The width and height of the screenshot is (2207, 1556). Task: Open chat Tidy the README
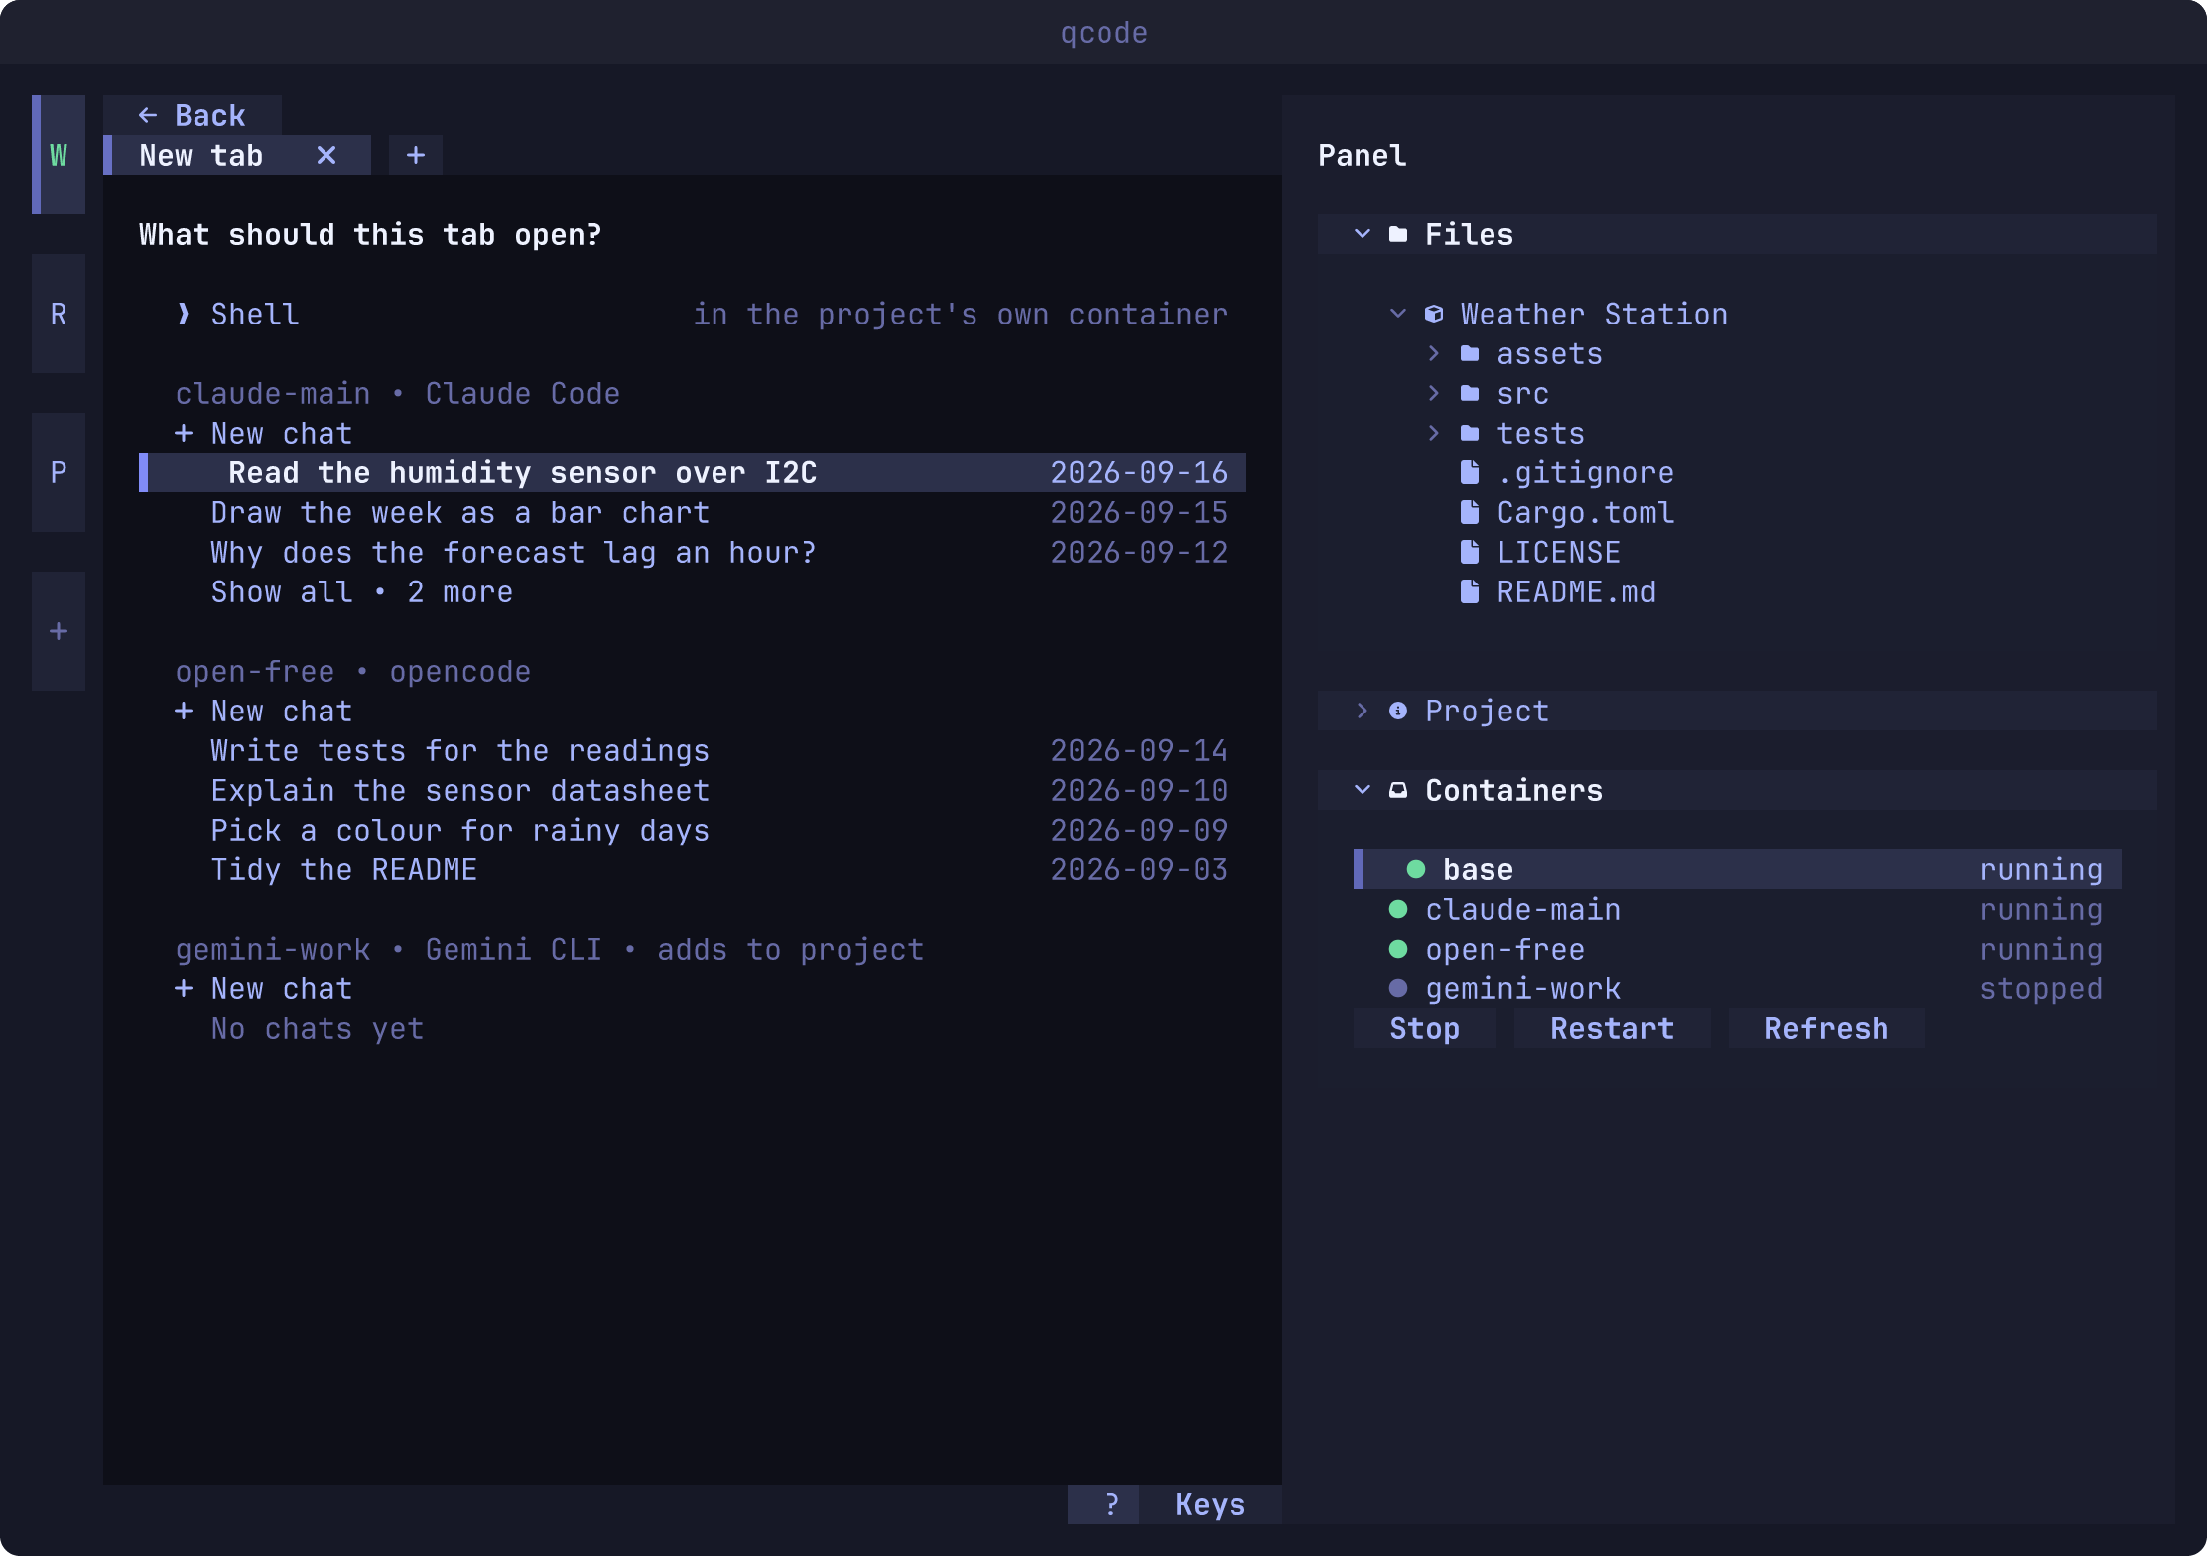693,869
